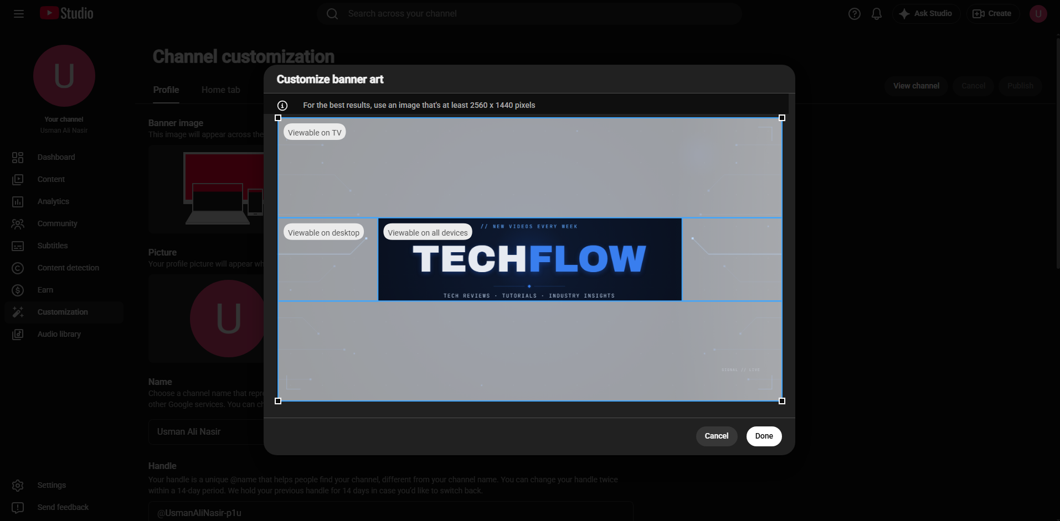
Task: Click the Settings gear icon
Action: pos(18,486)
